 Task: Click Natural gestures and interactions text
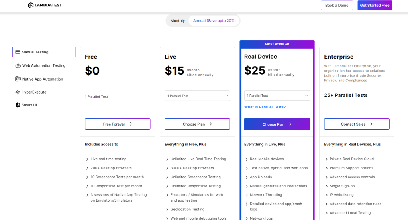click(x=279, y=186)
